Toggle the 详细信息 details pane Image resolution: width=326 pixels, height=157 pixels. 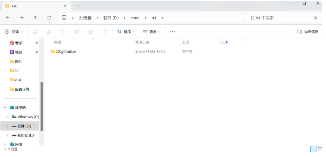308,32
